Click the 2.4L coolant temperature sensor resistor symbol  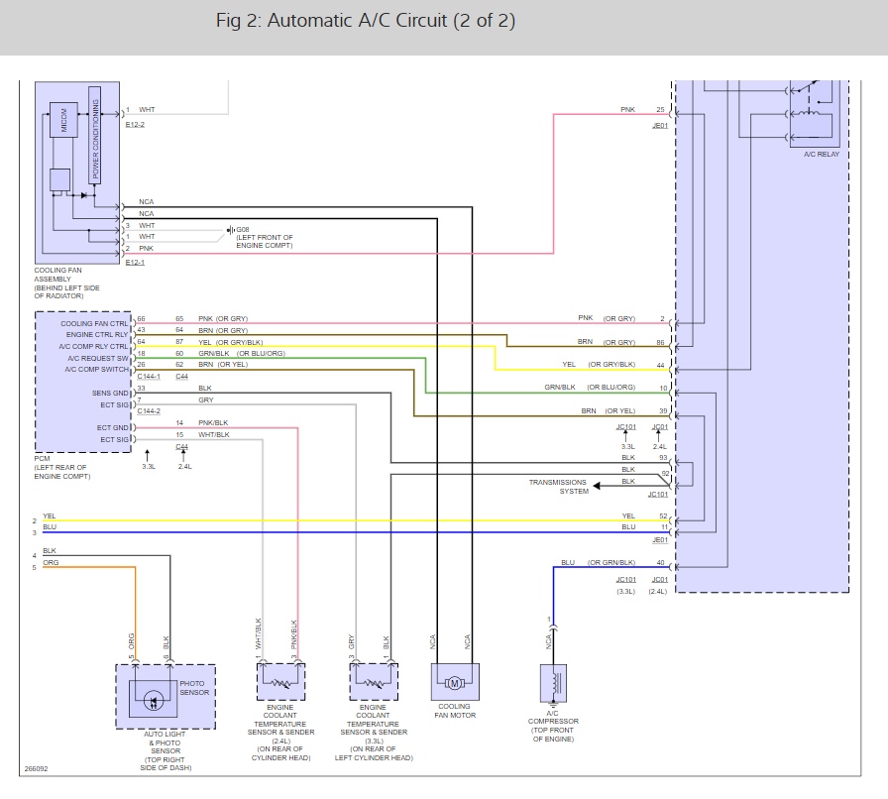(280, 683)
